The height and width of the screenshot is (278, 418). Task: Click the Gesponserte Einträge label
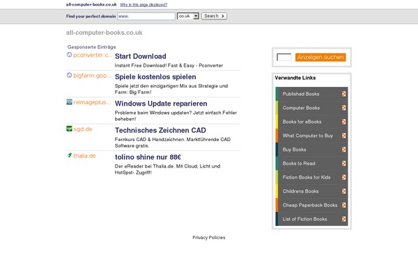[92, 47]
